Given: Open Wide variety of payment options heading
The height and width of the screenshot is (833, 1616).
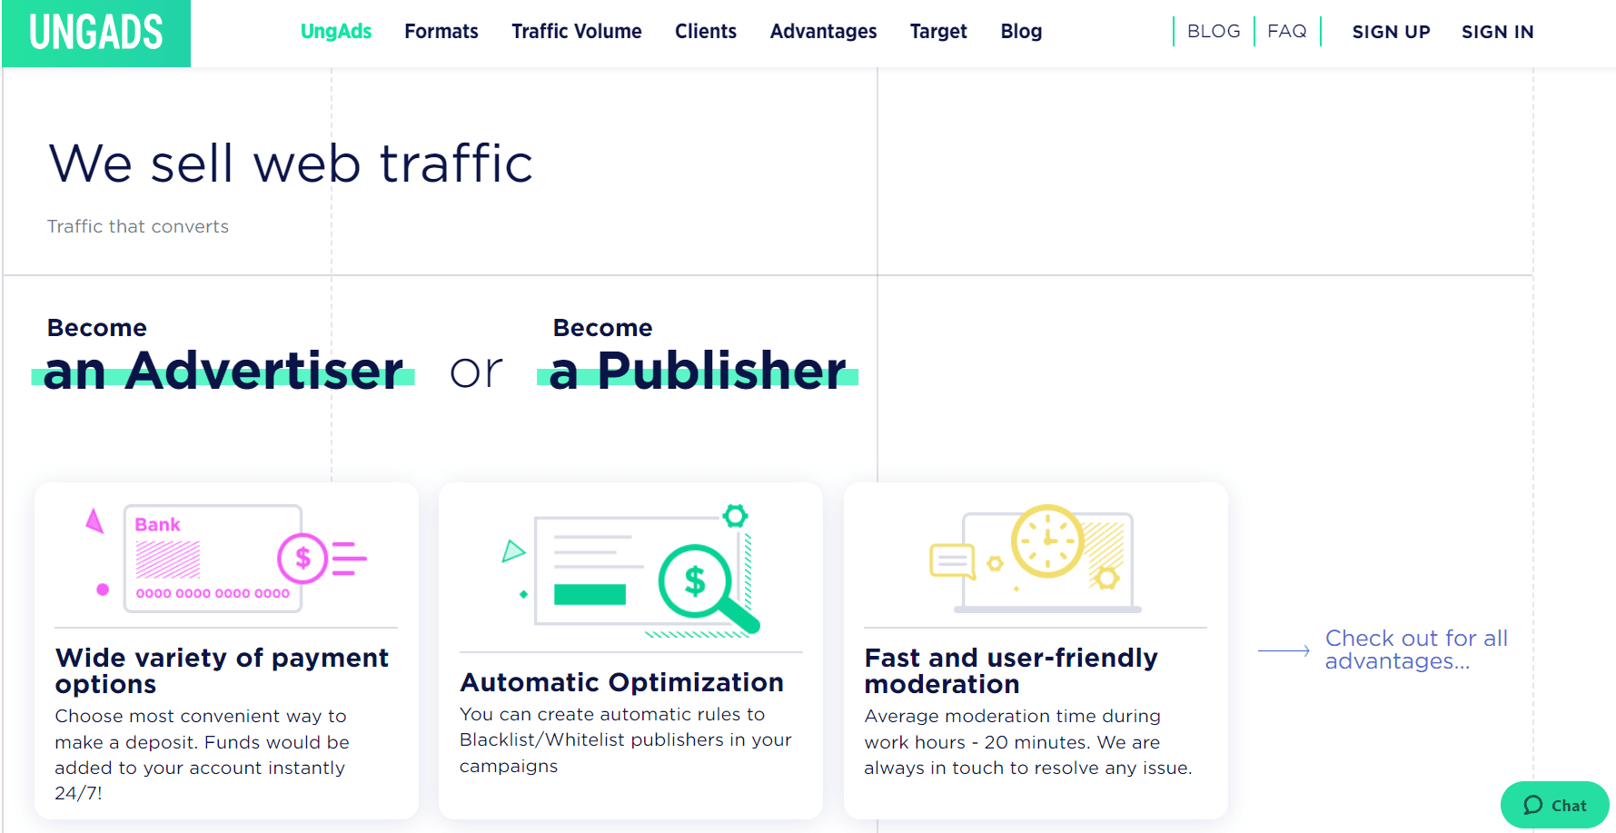Looking at the screenshot, I should [x=222, y=670].
